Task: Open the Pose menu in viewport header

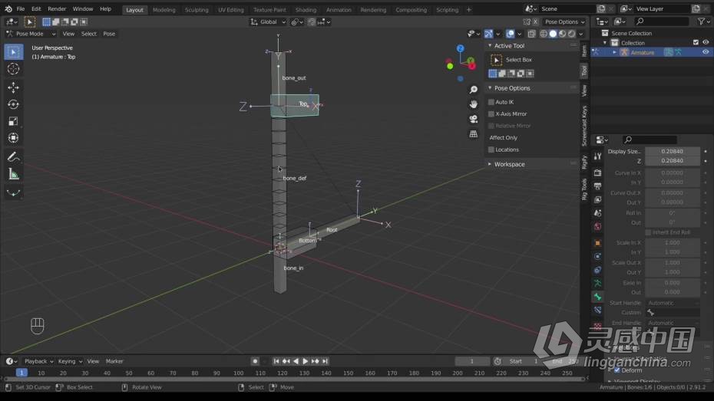Action: point(109,34)
